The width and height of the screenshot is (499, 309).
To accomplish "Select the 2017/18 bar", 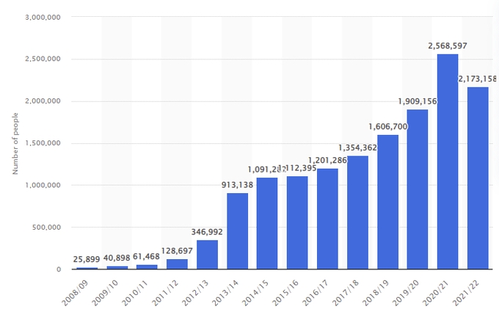I will (x=357, y=212).
